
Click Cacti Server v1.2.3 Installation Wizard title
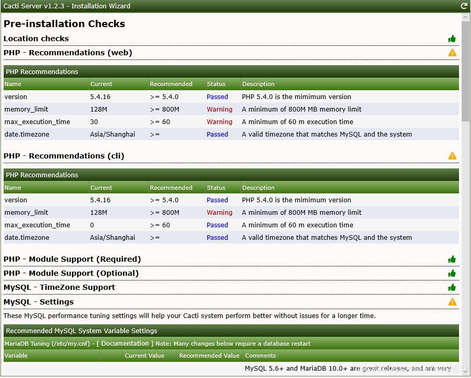[x=67, y=6]
